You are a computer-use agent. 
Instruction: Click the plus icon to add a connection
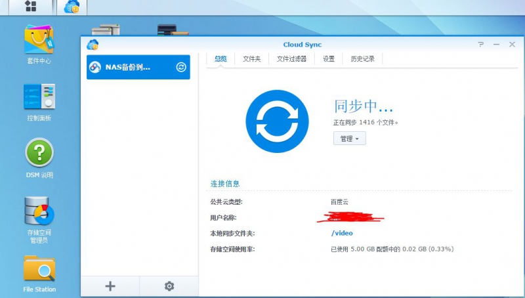(x=110, y=286)
